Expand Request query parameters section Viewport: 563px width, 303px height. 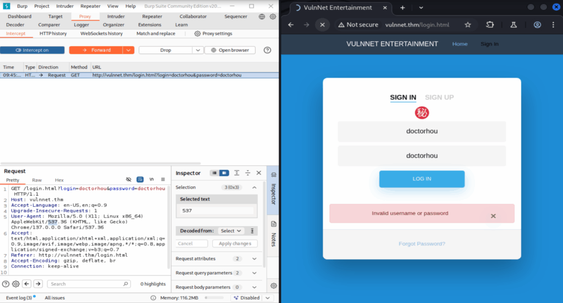pos(254,273)
